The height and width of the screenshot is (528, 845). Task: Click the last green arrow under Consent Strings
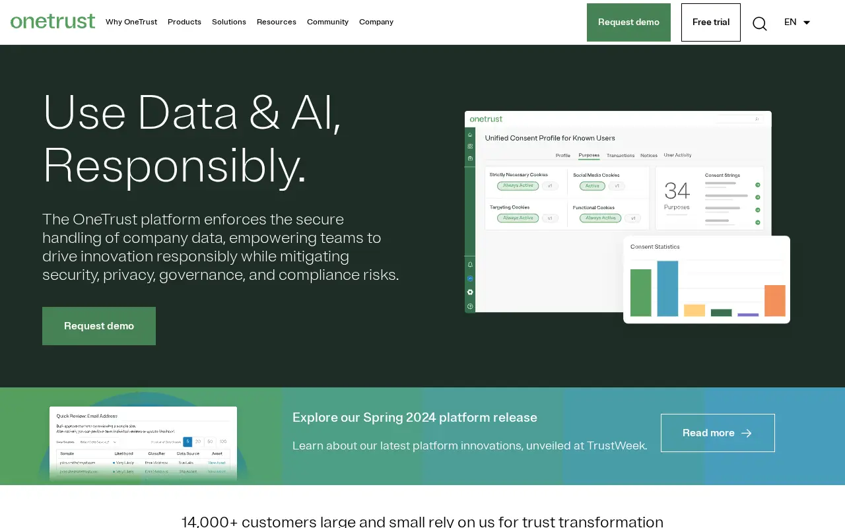pos(758,222)
